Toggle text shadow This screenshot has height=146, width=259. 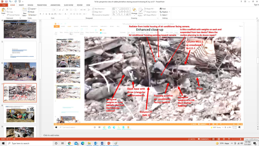point(49,14)
